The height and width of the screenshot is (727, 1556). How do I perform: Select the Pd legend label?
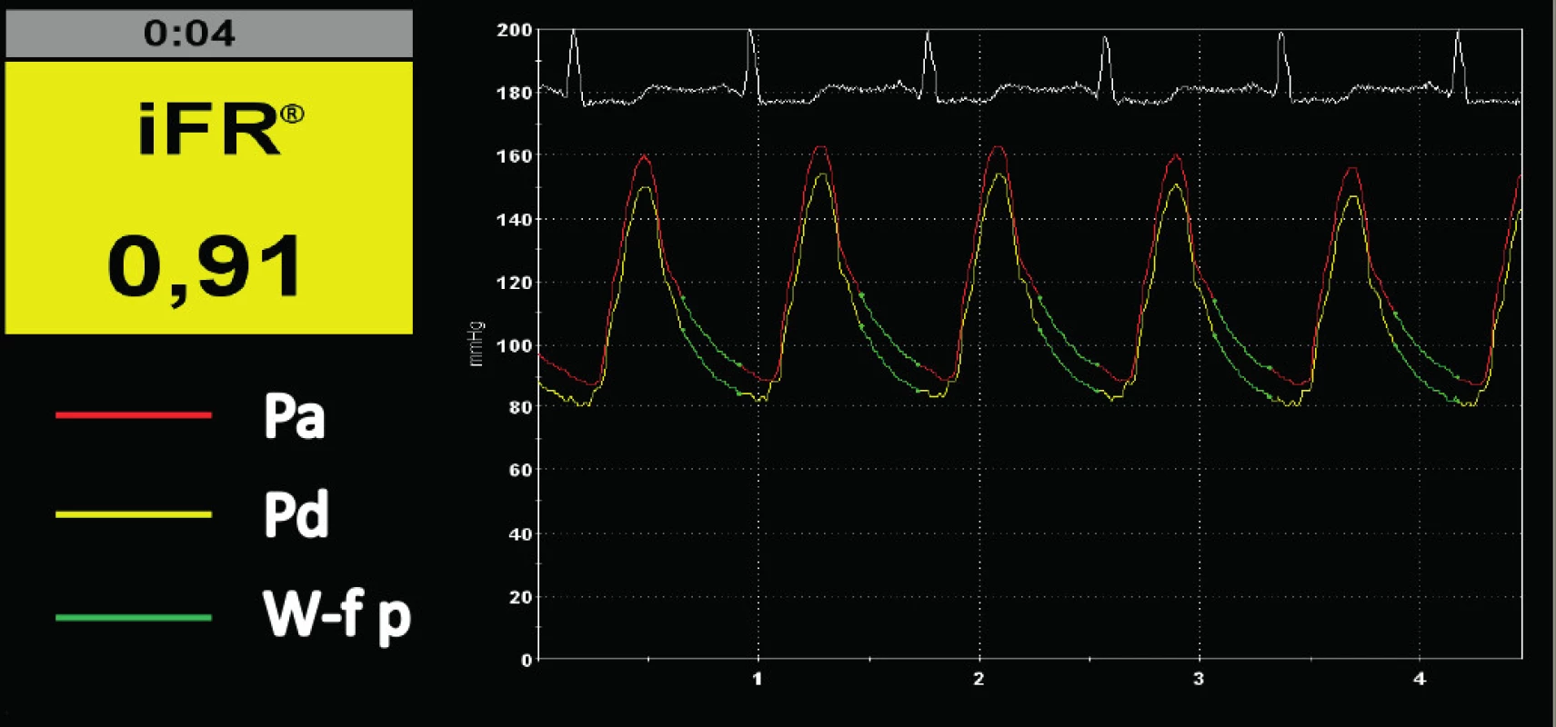(x=296, y=515)
